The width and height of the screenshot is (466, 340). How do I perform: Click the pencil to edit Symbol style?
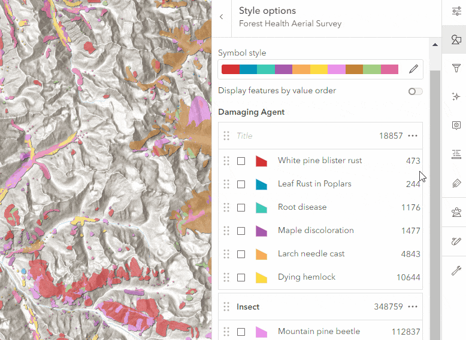[x=413, y=69]
